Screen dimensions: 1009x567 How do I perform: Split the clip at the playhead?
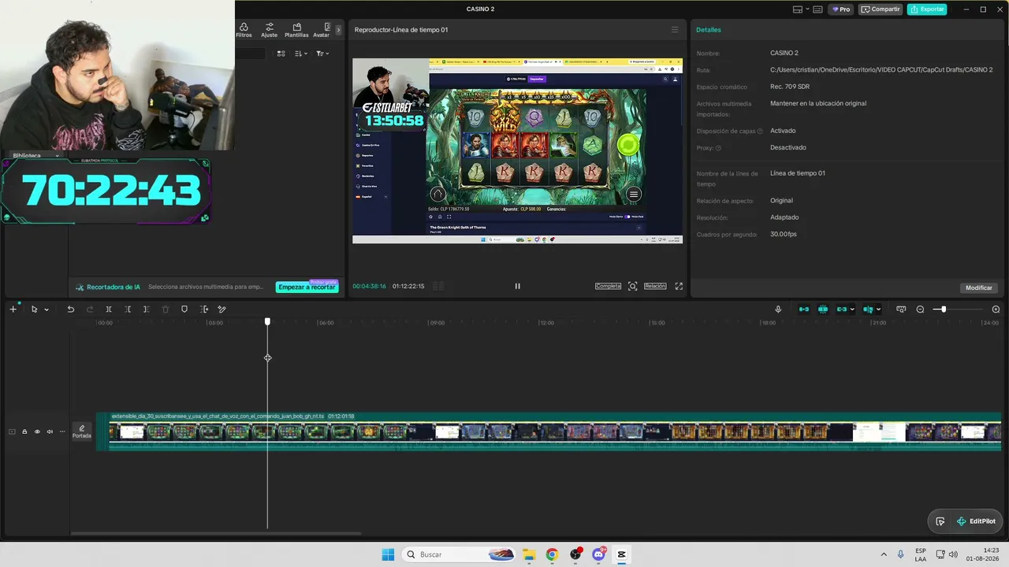pyautogui.click(x=109, y=309)
